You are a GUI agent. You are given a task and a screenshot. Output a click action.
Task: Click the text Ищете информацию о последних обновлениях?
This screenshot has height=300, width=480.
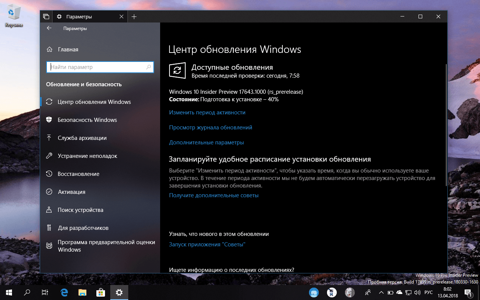231,270
